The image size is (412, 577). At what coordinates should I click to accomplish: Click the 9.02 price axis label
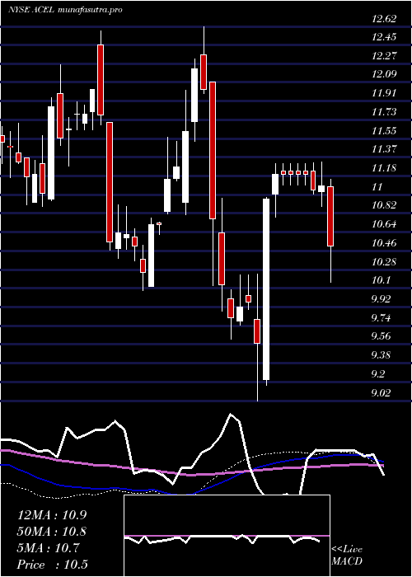381,392
